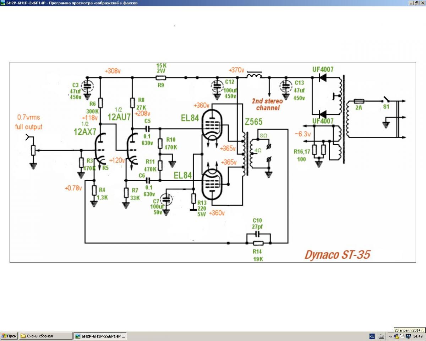This screenshot has width=426, height=341.
Task: Click the +118v voltage label
Action: (x=90, y=118)
